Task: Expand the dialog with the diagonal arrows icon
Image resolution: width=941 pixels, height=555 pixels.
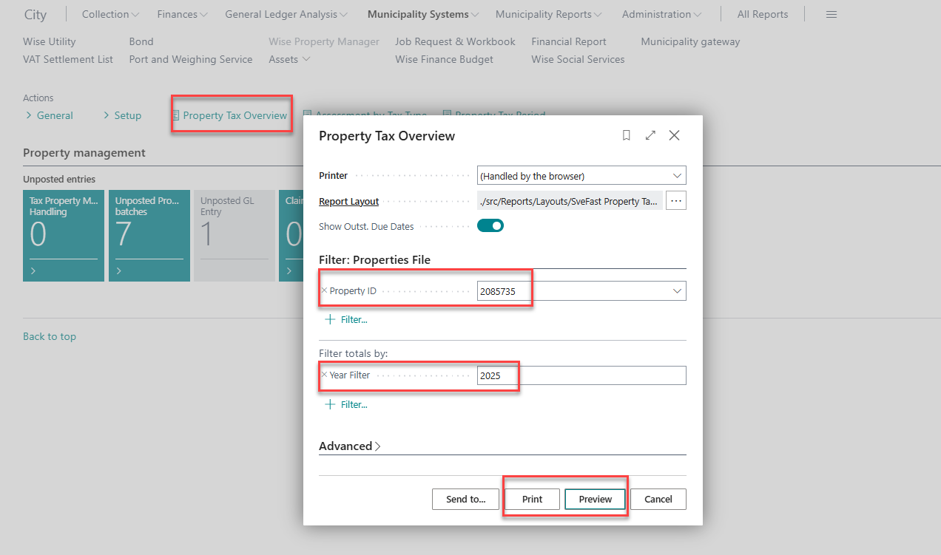Action: click(650, 136)
